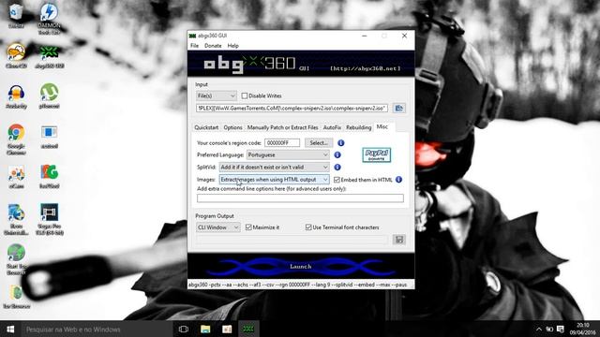Click info icon next to Embed them in HTML
This screenshot has height=337, width=600.
(398, 179)
